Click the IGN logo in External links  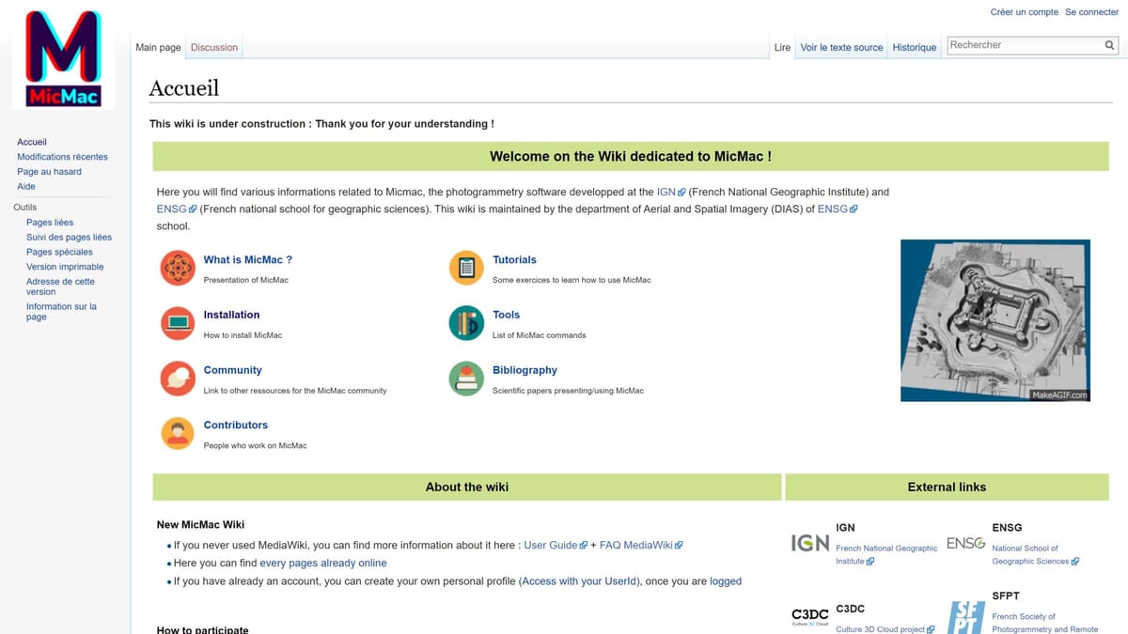click(810, 543)
